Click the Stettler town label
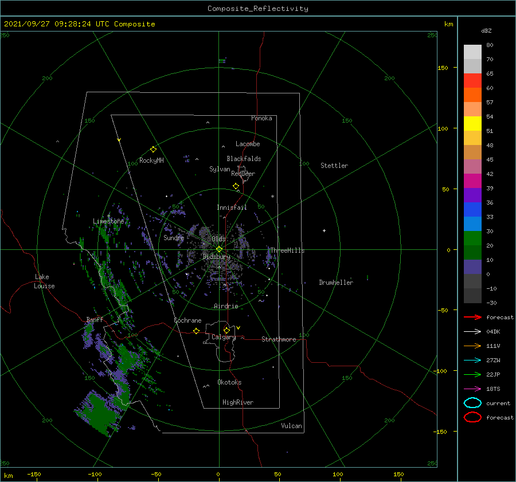The width and height of the screenshot is (516, 482). pyautogui.click(x=334, y=166)
